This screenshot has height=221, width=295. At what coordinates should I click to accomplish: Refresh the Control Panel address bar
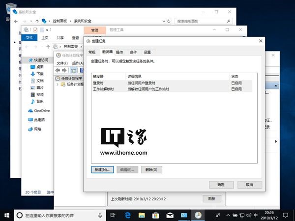pos(169,21)
